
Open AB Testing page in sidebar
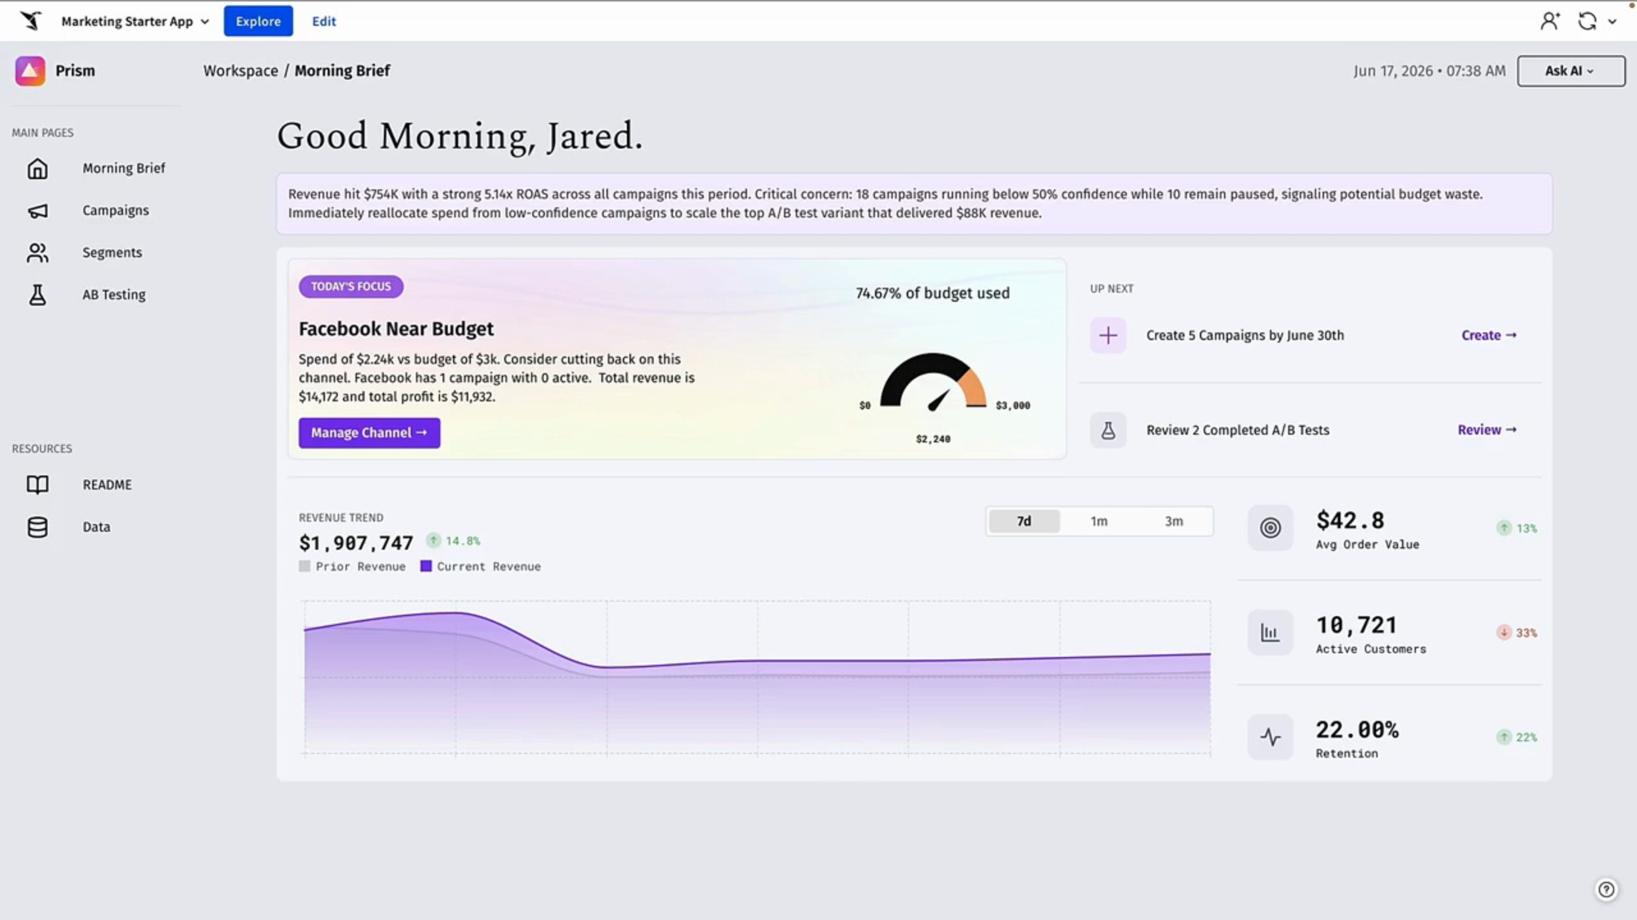click(x=114, y=295)
